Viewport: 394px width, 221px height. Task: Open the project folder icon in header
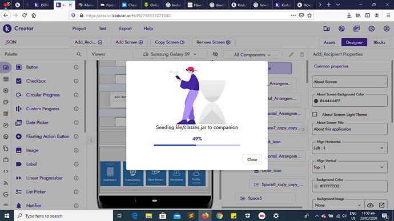point(327,29)
